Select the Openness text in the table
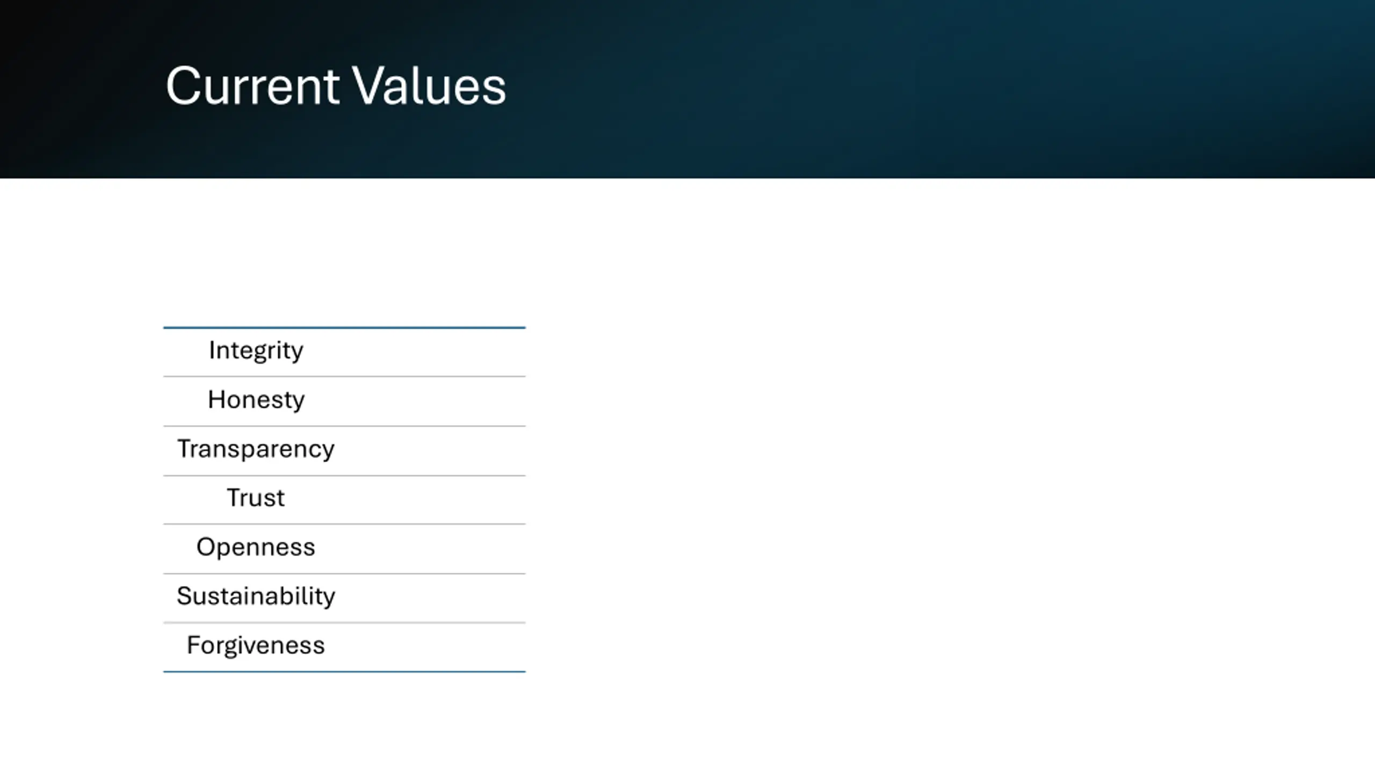Viewport: 1375px width, 773px height. click(x=256, y=548)
